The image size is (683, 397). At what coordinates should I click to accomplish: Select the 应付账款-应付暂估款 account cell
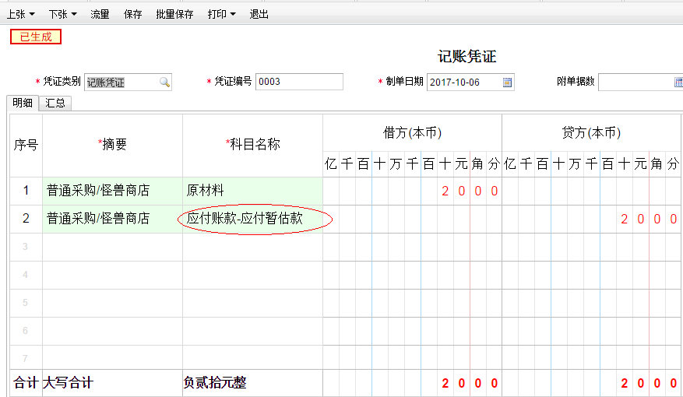pyautogui.click(x=252, y=220)
